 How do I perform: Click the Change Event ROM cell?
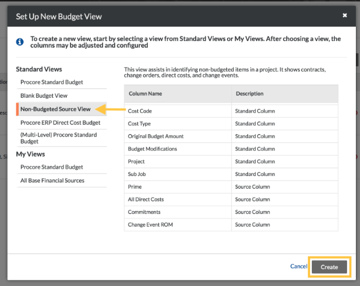[x=178, y=224]
